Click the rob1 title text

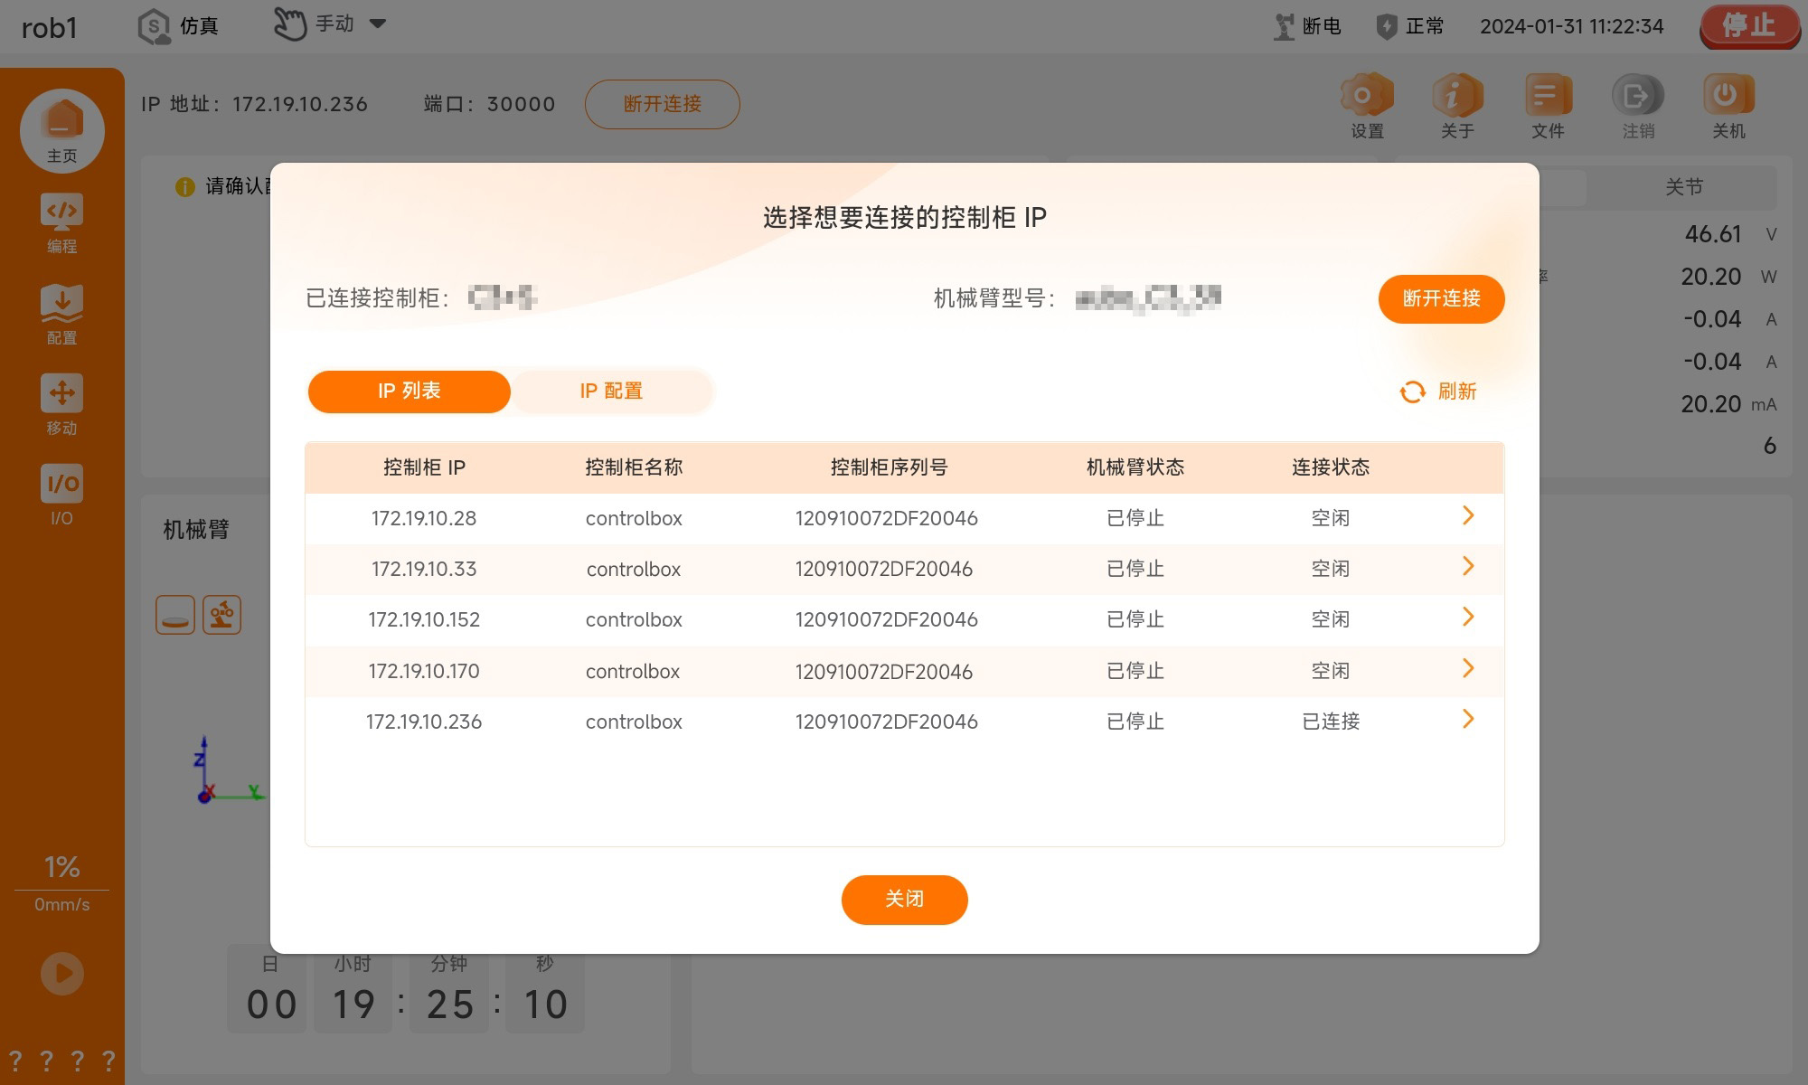49,28
